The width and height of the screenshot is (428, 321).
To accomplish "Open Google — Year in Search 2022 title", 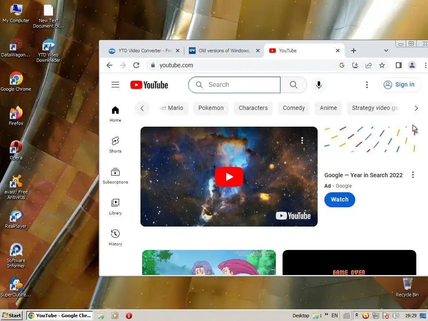I will 363,175.
